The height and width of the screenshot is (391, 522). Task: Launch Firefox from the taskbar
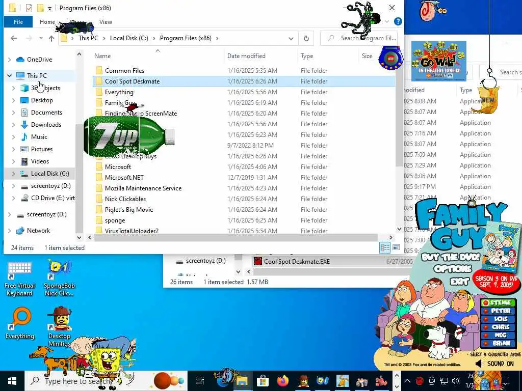point(282,381)
